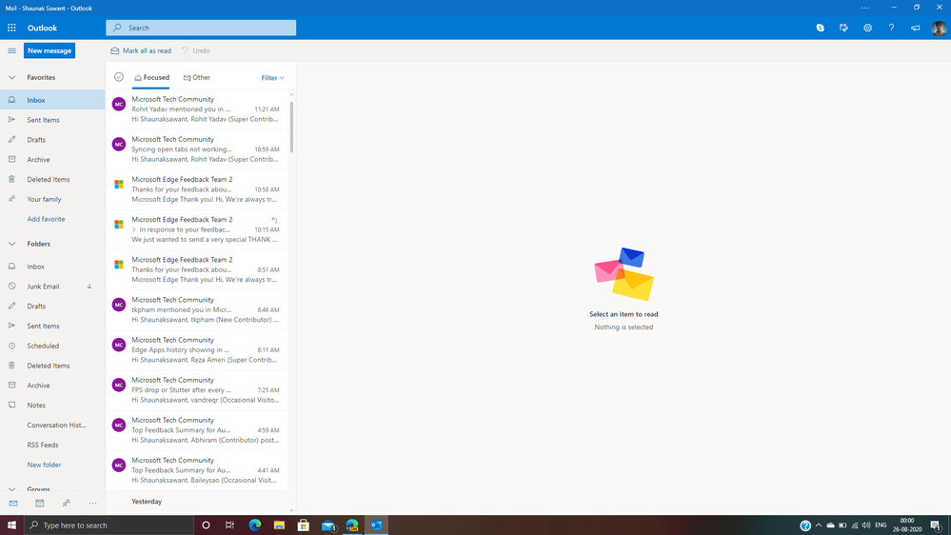Click the three-dots menu in title bar
Screen dimensions: 951x535
pyautogui.click(x=865, y=8)
